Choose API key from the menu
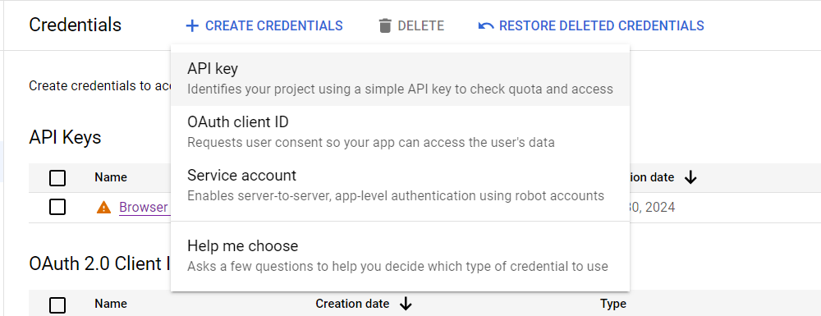This screenshot has height=316, width=821. 400,79
